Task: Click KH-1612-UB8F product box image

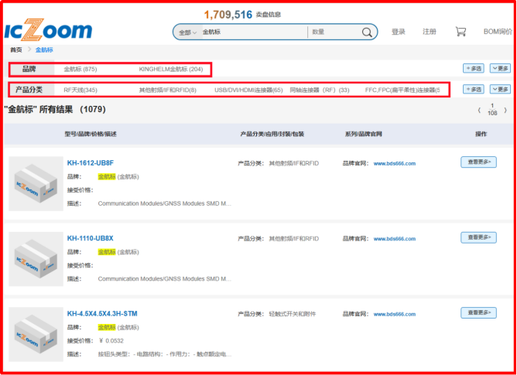Action: (36, 184)
